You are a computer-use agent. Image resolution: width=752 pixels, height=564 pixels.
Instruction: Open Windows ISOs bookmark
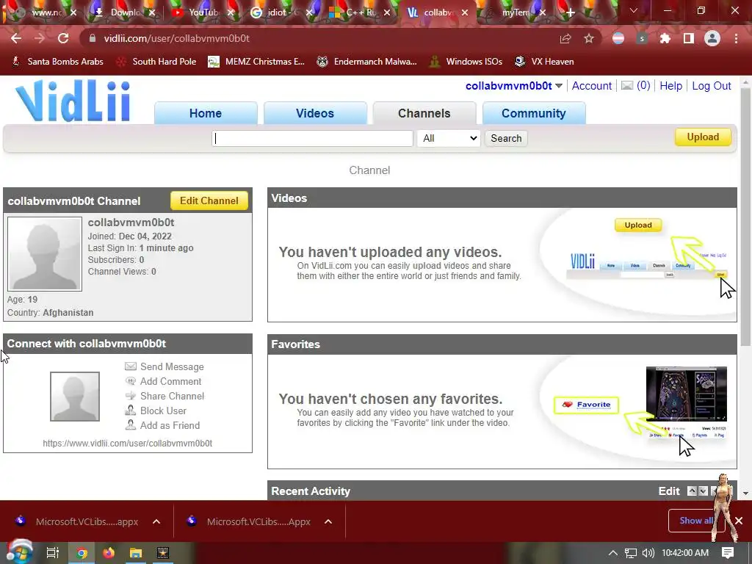pos(466,62)
